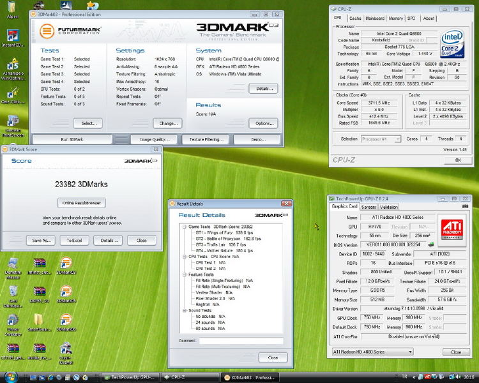Switch to the Cache tab in CPU-Z

coord(355,19)
